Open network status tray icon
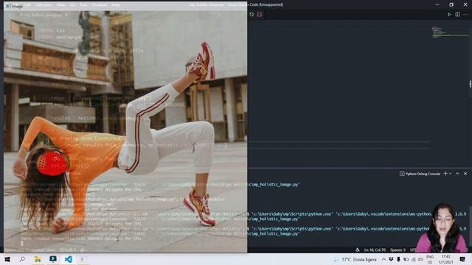This screenshot has width=472, height=265. pyautogui.click(x=413, y=259)
